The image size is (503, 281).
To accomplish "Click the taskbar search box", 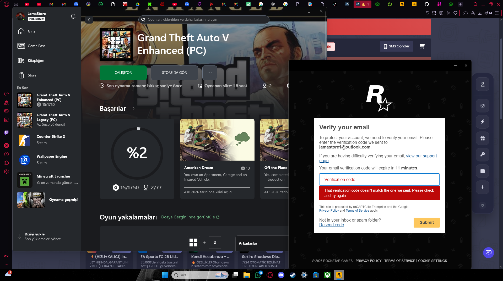I will [200, 275].
